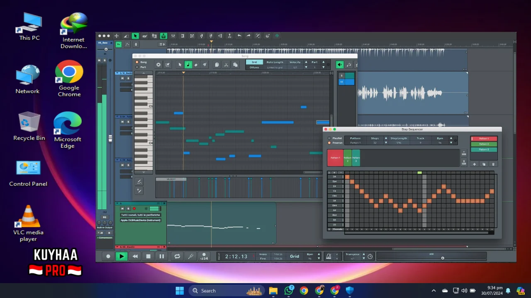This screenshot has height=298, width=531.
Task: Click the green instrument icon in main toolbar
Action: click(x=163, y=36)
